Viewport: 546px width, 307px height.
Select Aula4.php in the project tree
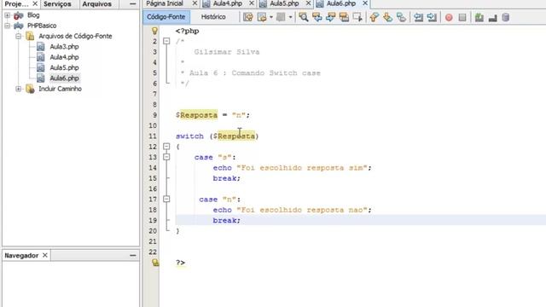coord(64,57)
